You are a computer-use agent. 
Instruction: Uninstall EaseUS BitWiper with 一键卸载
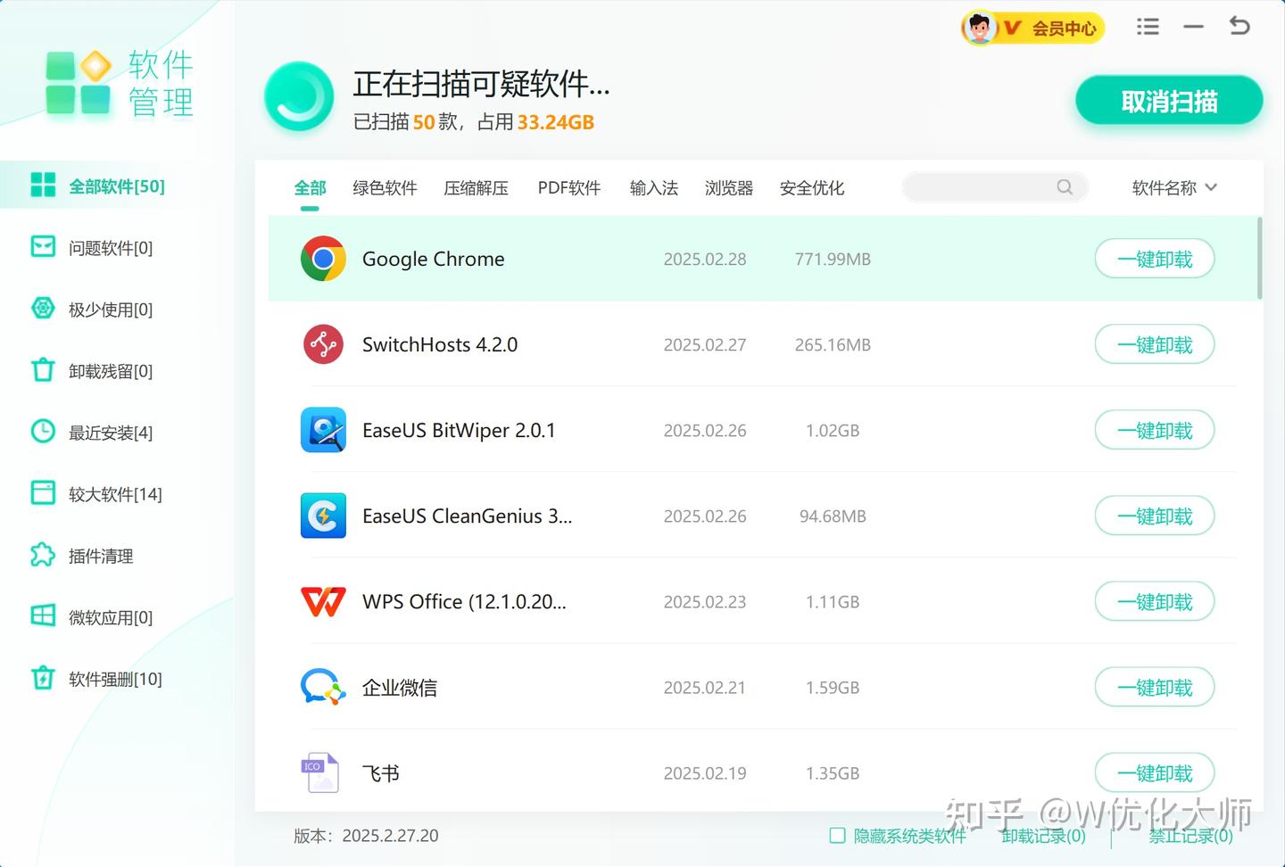pos(1155,430)
